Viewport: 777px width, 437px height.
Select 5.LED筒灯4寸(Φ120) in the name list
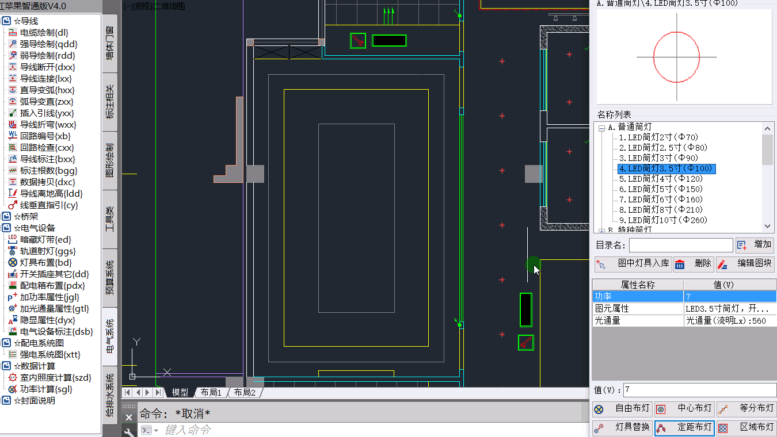(661, 179)
